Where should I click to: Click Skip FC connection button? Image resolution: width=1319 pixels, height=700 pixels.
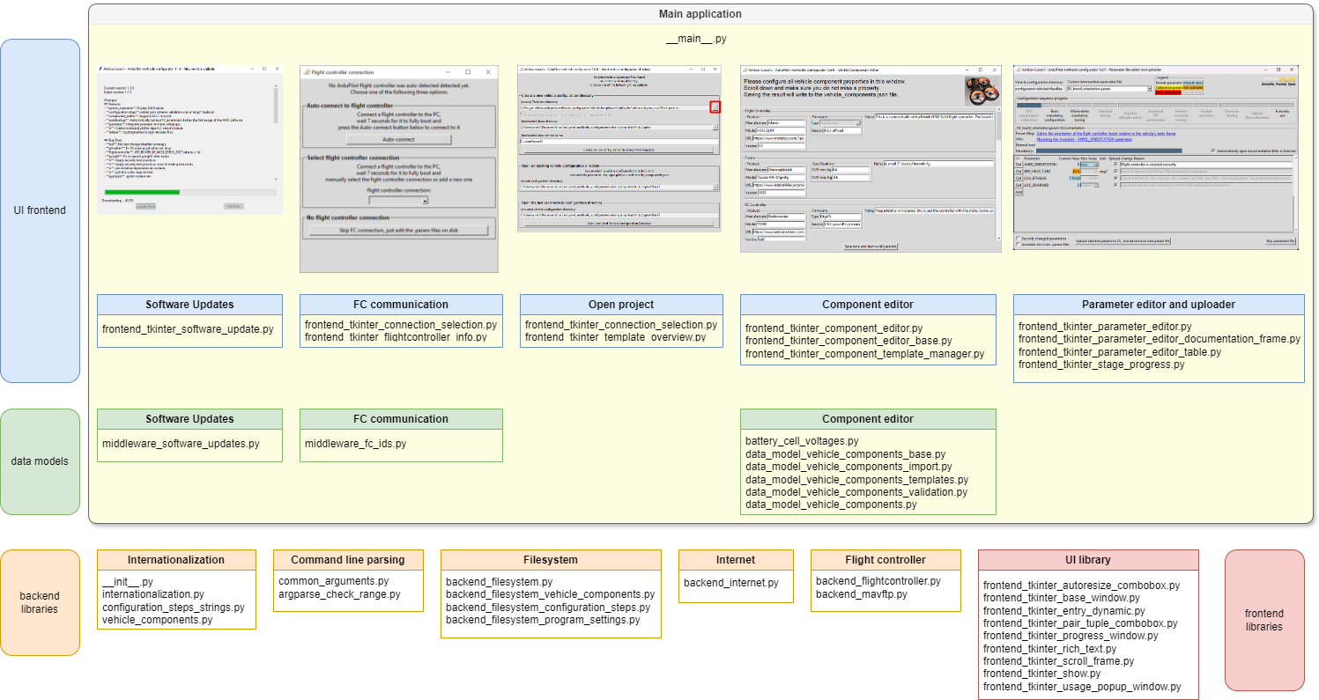pyautogui.click(x=399, y=230)
